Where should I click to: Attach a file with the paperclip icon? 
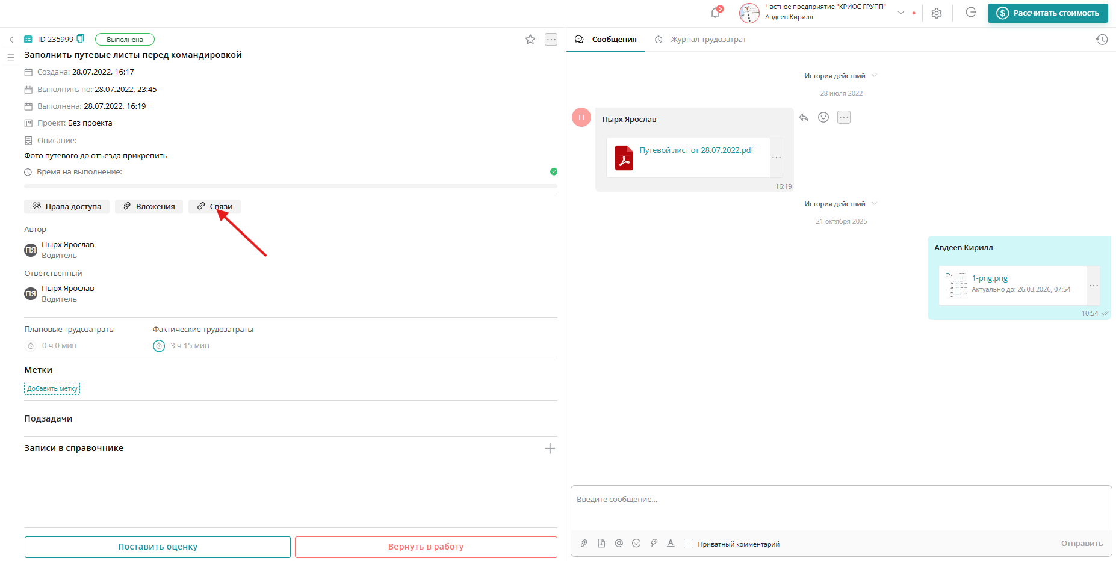[x=584, y=544]
